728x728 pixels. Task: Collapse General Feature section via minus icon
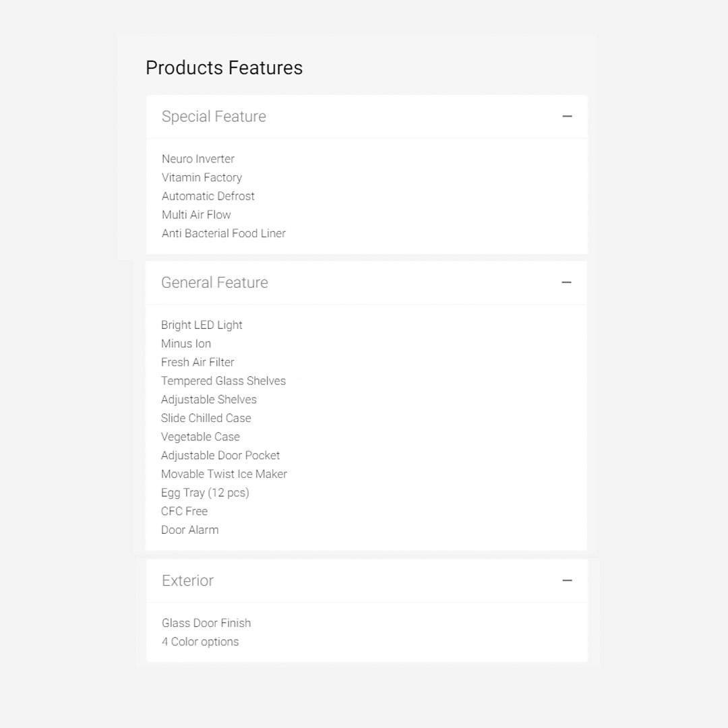(566, 282)
